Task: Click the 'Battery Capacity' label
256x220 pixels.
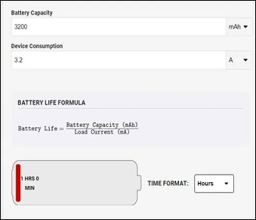Action: point(32,13)
